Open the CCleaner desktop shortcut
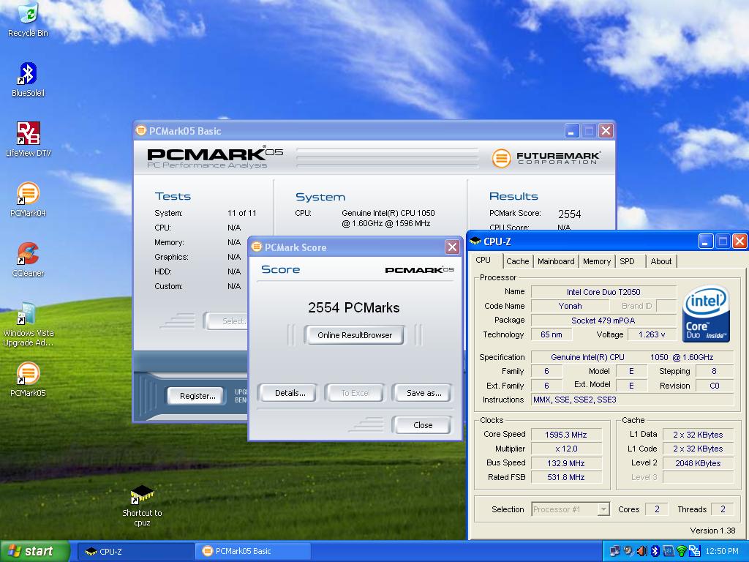This screenshot has width=749, height=562. point(28,260)
